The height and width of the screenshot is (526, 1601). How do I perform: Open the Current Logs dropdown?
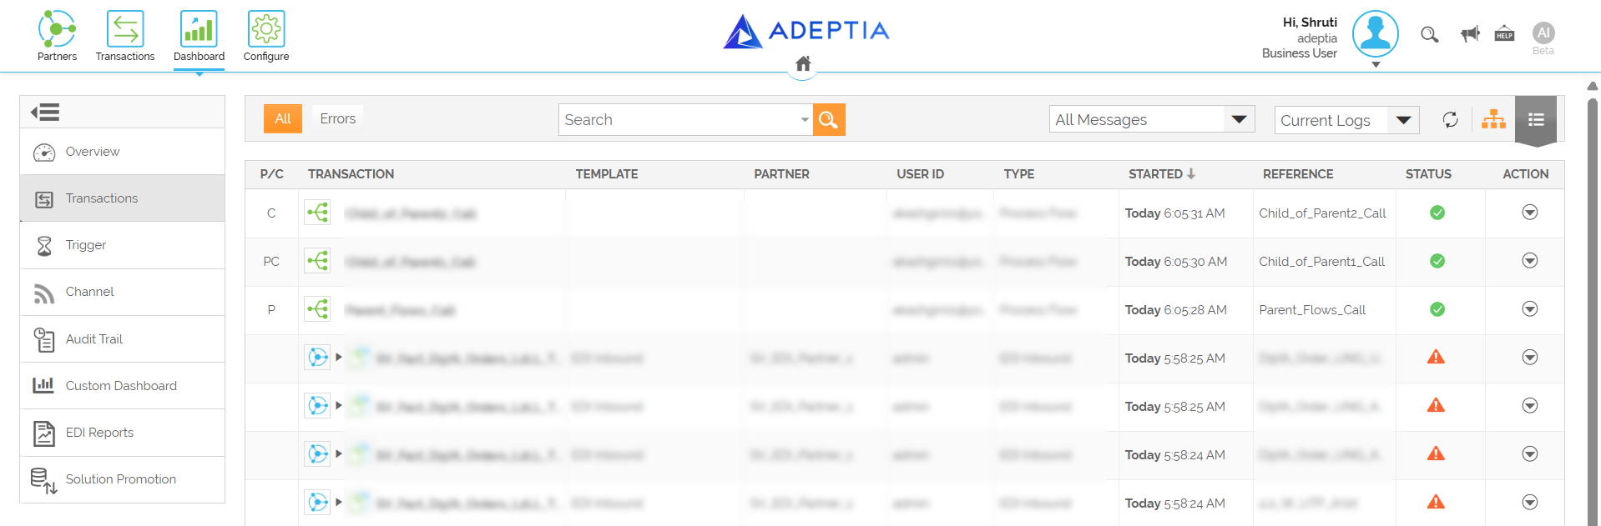(x=1347, y=120)
